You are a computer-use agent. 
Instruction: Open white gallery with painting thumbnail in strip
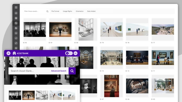(55, 95)
